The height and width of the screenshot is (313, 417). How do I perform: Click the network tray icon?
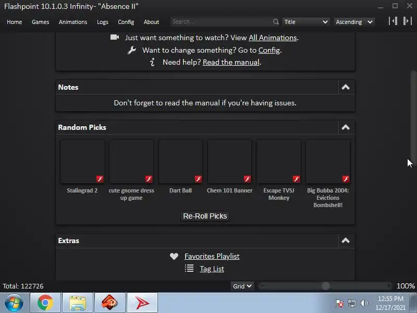351,303
